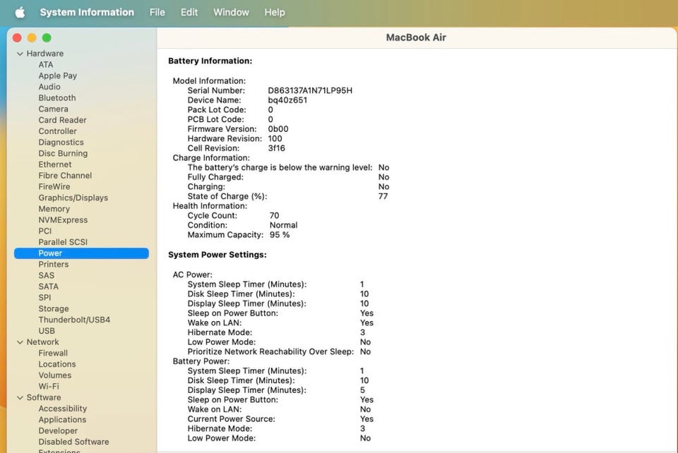Viewport: 678px width, 453px height.
Task: Minimize the System Information window
Action: [x=32, y=38]
